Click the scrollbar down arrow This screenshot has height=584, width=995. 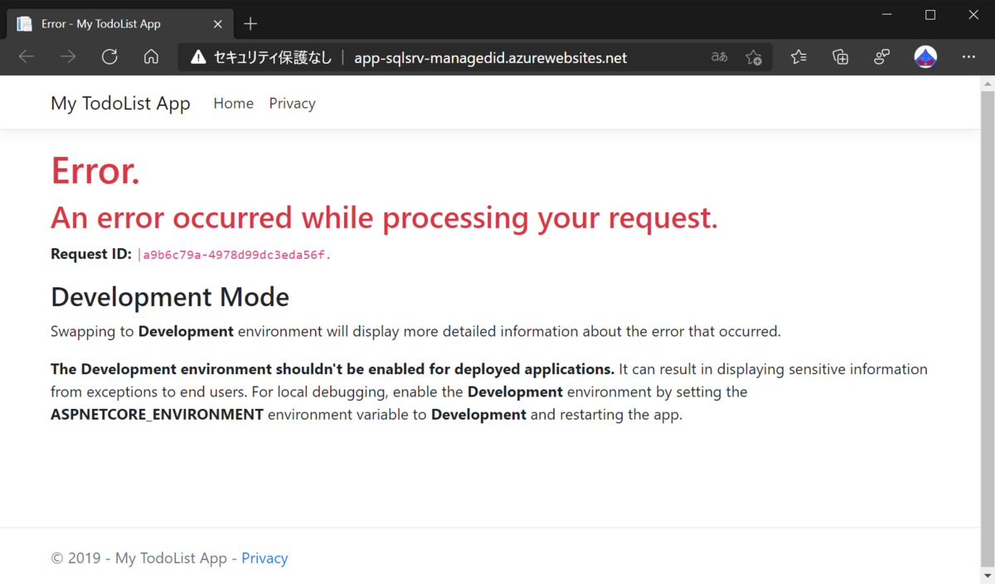[x=988, y=576]
